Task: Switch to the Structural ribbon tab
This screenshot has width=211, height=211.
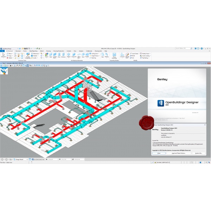Action: pos(18,51)
